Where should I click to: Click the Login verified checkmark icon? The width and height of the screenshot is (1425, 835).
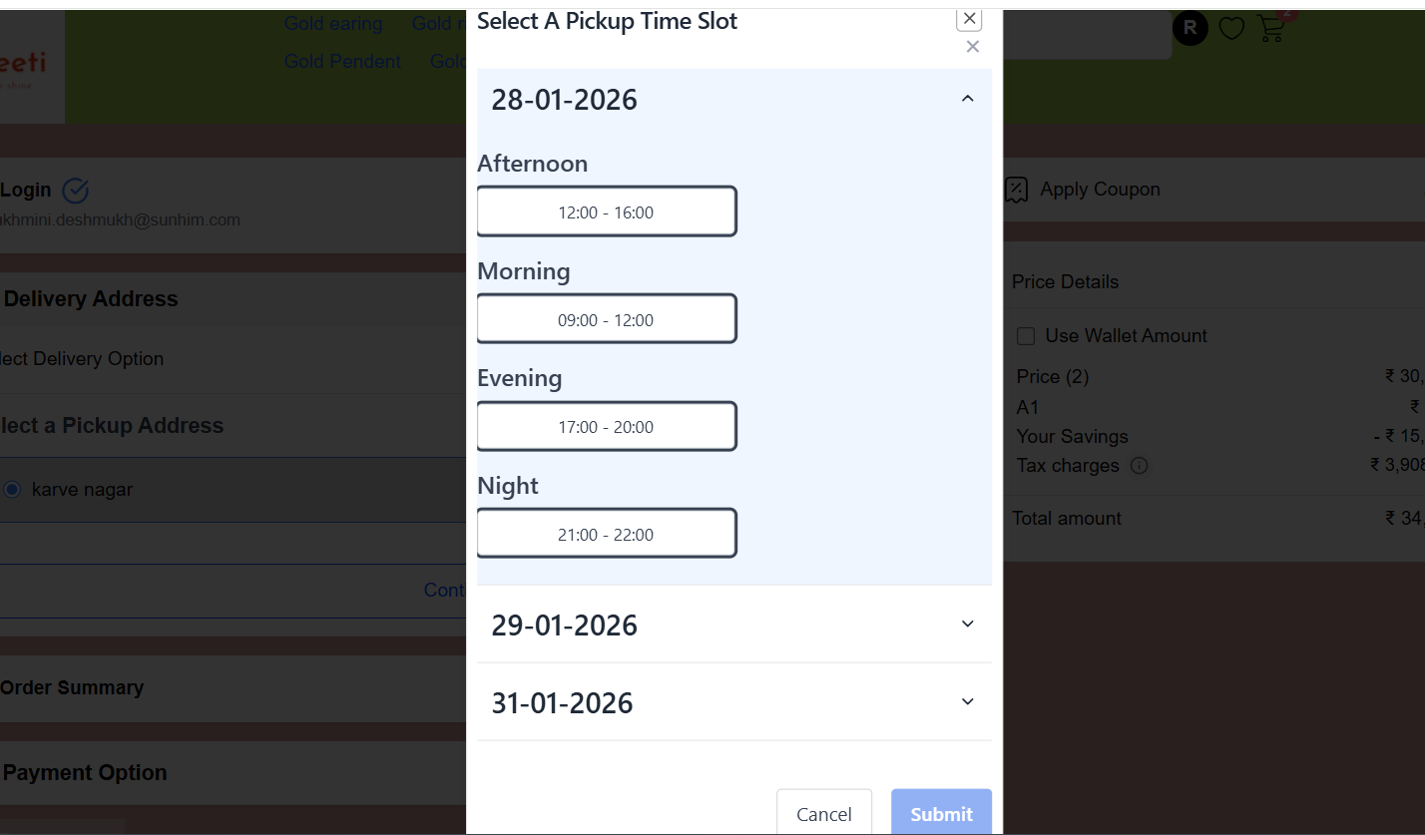(x=76, y=190)
